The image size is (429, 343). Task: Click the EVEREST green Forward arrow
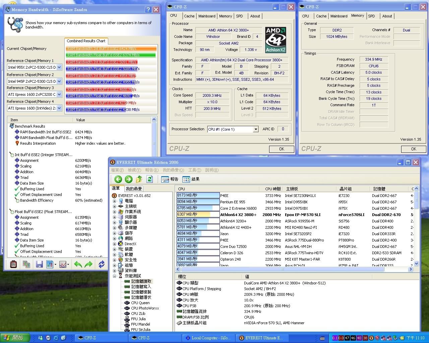tap(129, 179)
